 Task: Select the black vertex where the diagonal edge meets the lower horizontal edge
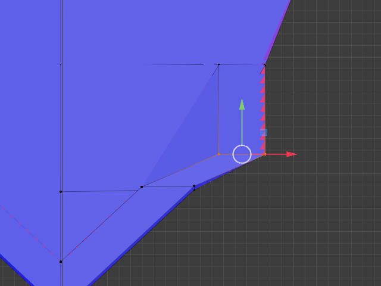[x=142, y=187]
